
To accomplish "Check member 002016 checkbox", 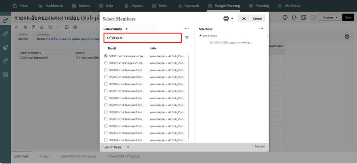I will 106,84.
